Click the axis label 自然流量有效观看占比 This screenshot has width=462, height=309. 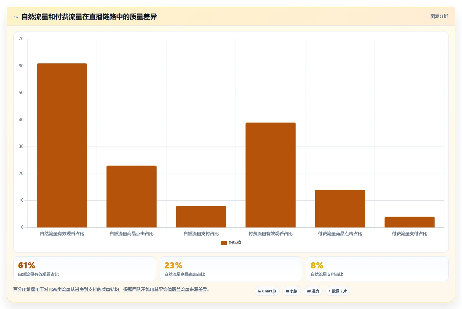point(62,234)
